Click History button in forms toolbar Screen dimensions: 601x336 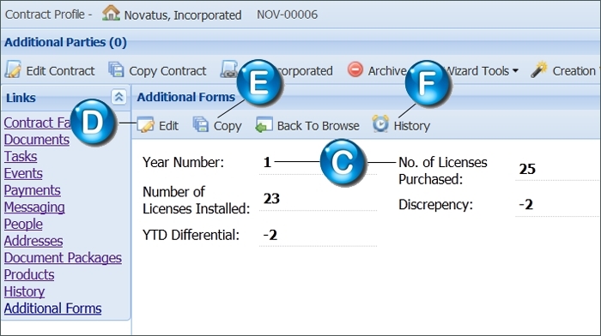point(401,125)
